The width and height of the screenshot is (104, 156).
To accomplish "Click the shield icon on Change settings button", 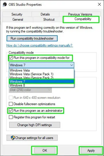I will (x=13, y=138).
